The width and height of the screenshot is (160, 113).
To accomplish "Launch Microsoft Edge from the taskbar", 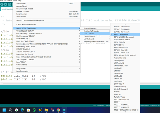I will click(x=22, y=110).
